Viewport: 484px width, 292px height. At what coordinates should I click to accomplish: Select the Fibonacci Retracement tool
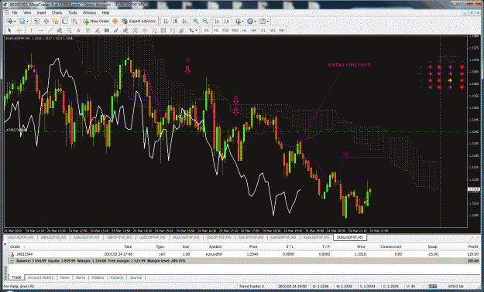[69, 30]
